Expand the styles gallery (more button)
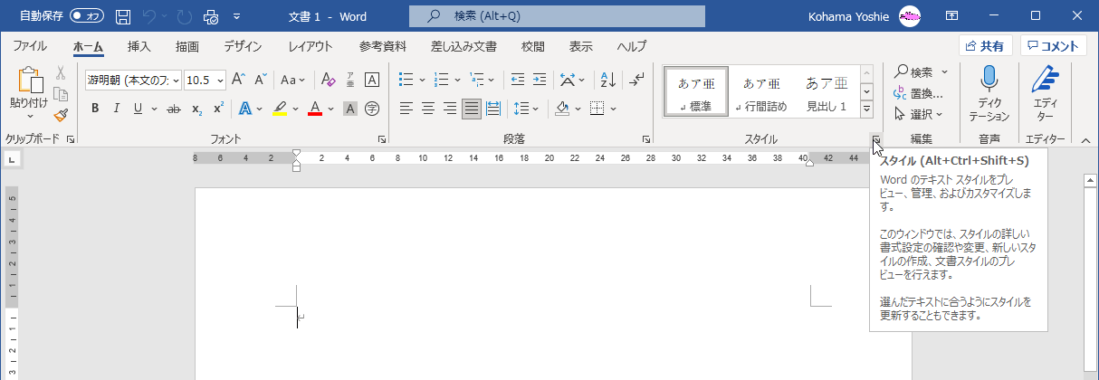 (x=866, y=109)
